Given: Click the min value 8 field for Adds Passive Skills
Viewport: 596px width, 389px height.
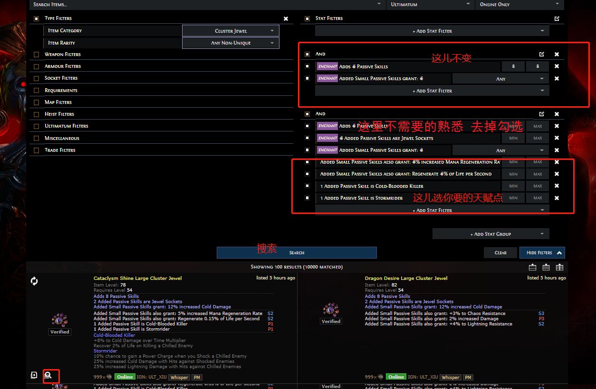Looking at the screenshot, I should 514,66.
